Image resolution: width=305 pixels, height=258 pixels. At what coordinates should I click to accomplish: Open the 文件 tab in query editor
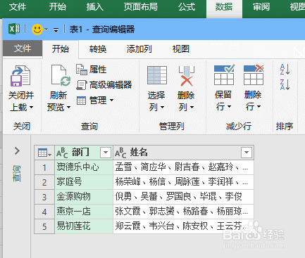(23, 49)
